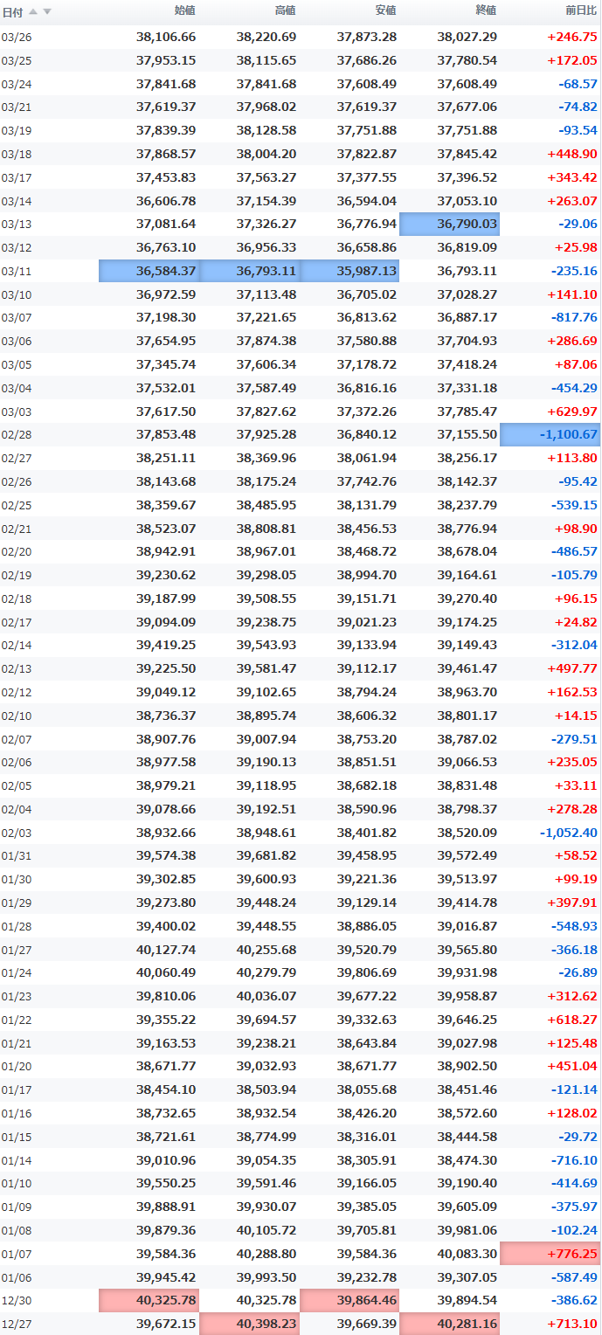602x1335 pixels.
Task: Select change value -539.15
Action: pos(575,505)
